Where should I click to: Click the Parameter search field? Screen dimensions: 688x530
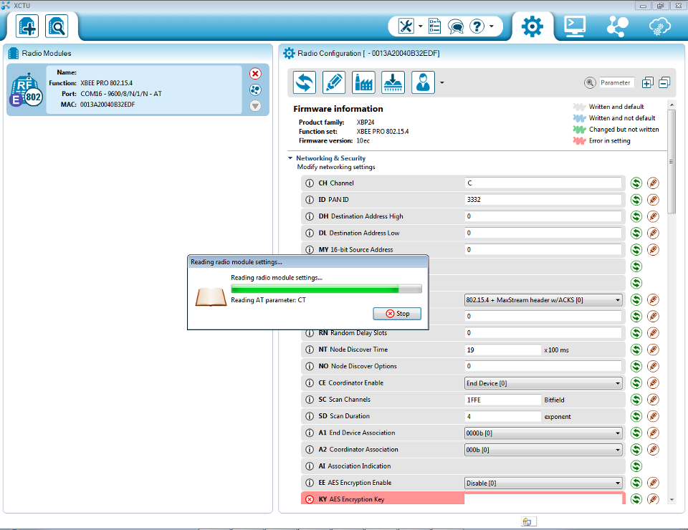tap(616, 82)
